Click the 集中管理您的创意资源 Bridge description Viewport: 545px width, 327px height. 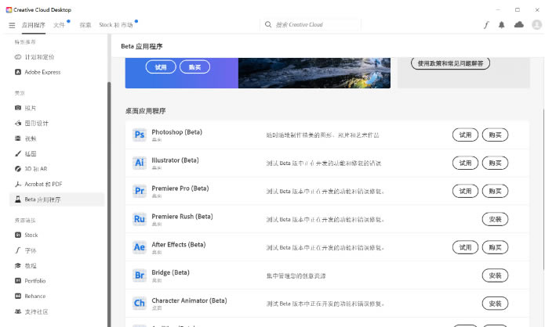[296, 275]
